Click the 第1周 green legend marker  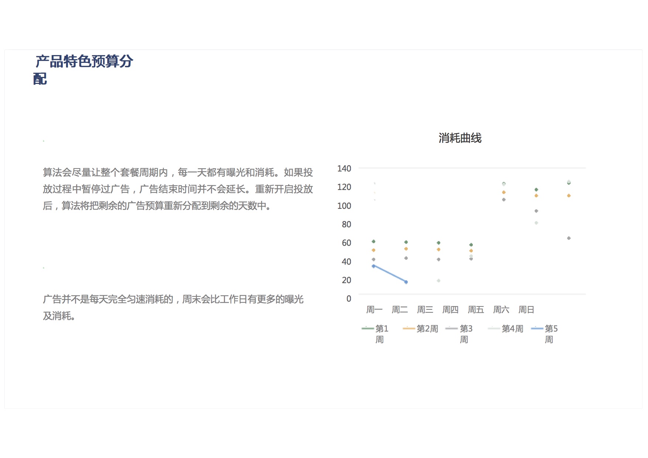(368, 328)
